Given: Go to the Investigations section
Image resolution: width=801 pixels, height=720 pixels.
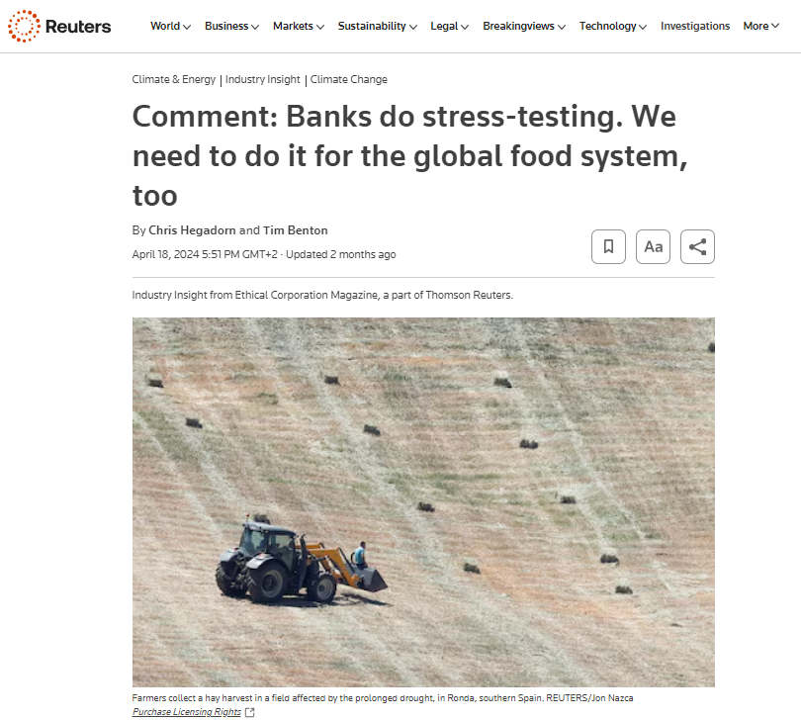Looking at the screenshot, I should pos(695,26).
